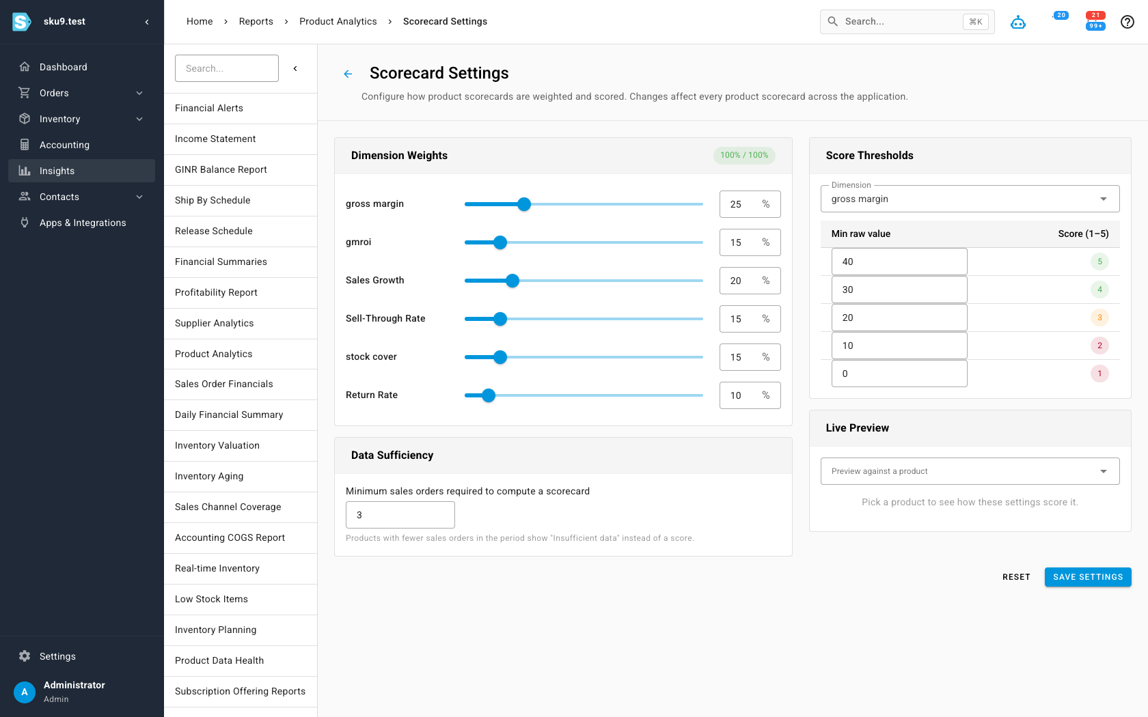Open the Income Statement report

(x=241, y=139)
